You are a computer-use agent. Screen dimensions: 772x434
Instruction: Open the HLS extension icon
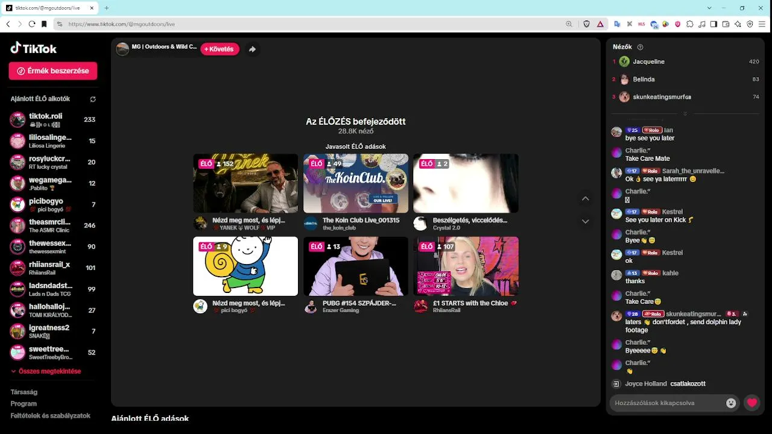pos(641,24)
